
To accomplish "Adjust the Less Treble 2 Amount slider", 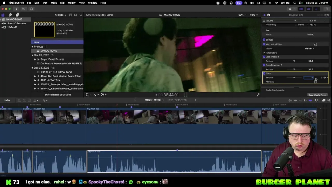I will [x=294, y=61].
